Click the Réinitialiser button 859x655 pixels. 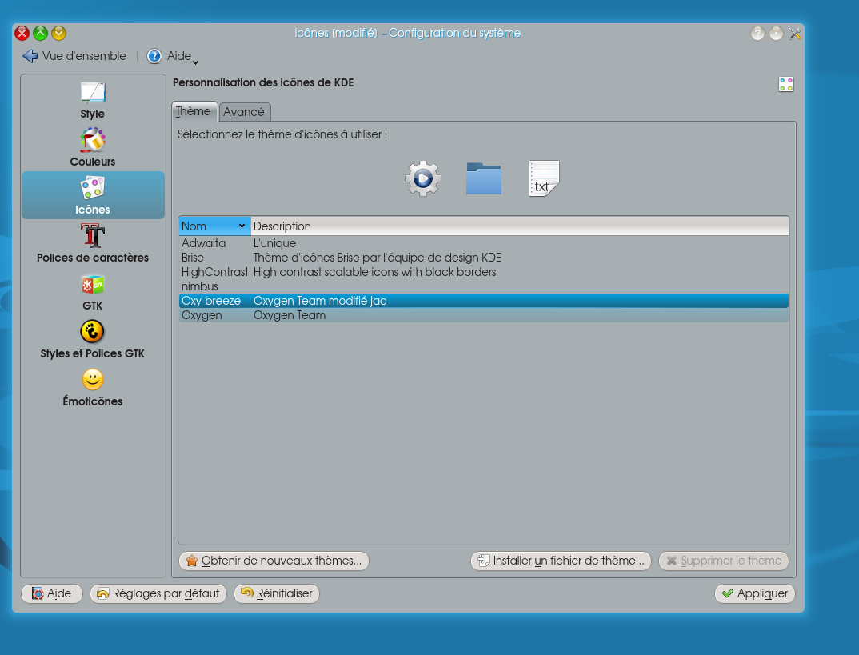277,593
